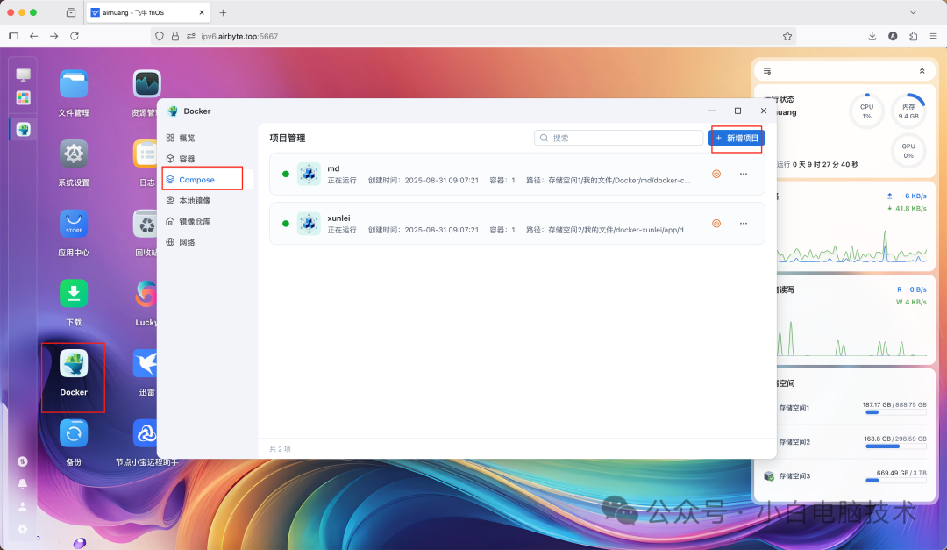Open browser extensions puzzle icon

click(913, 36)
